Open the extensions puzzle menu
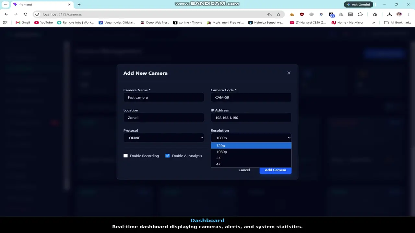This screenshot has width=415, height=233. pos(360,14)
